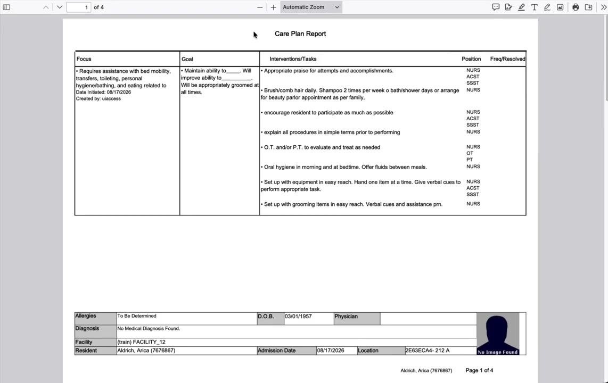Click the Diagnosis label cell
Image resolution: width=608 pixels, height=383 pixels.
(95, 331)
